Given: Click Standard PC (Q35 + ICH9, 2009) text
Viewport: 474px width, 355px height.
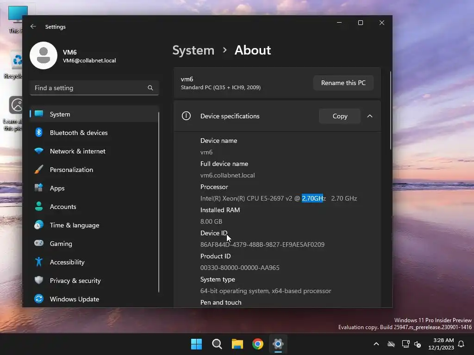Looking at the screenshot, I should pyautogui.click(x=221, y=87).
